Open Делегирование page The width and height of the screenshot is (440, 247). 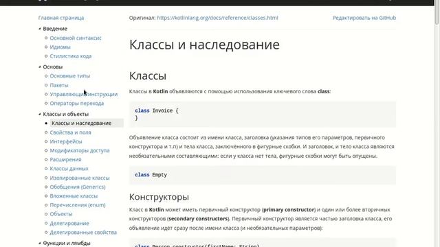(69, 223)
